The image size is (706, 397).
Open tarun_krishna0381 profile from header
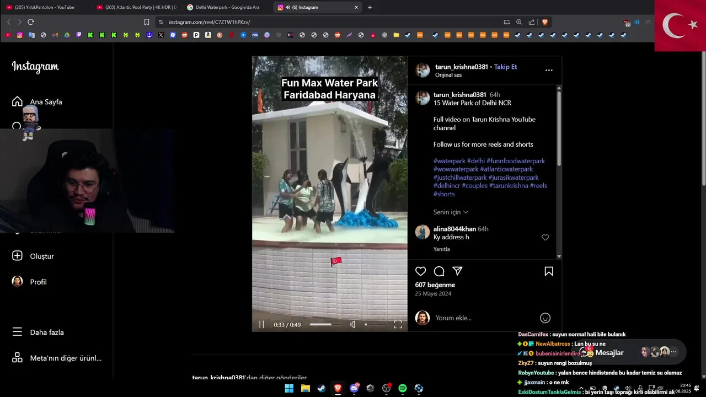point(462,67)
